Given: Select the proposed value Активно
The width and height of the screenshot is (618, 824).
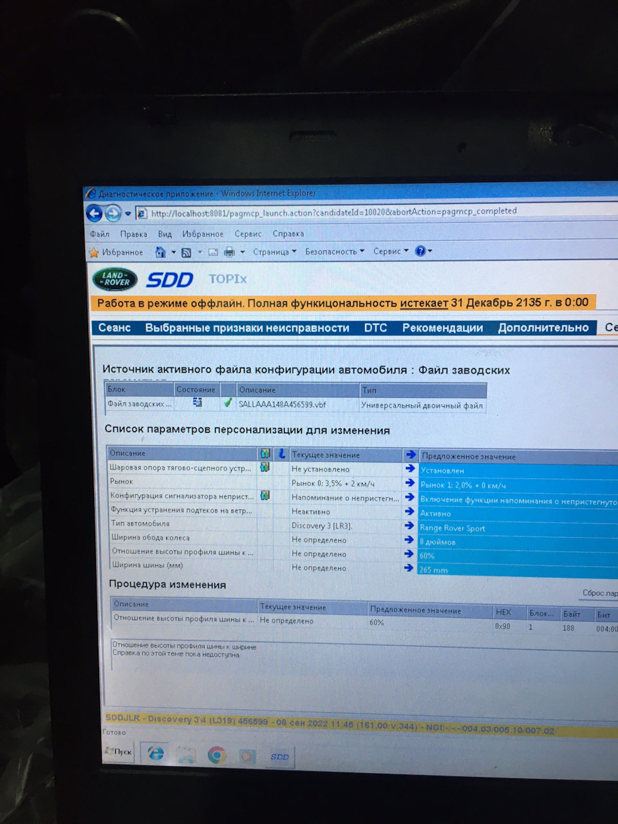Looking at the screenshot, I should point(435,514).
